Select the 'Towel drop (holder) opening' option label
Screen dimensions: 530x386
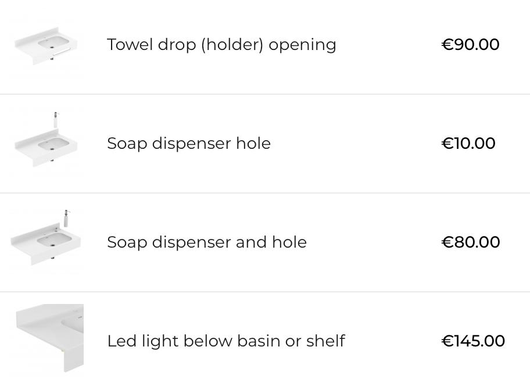(x=221, y=45)
